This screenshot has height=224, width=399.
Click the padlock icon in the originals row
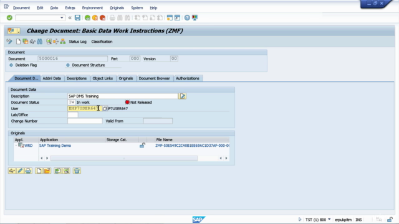point(143,145)
